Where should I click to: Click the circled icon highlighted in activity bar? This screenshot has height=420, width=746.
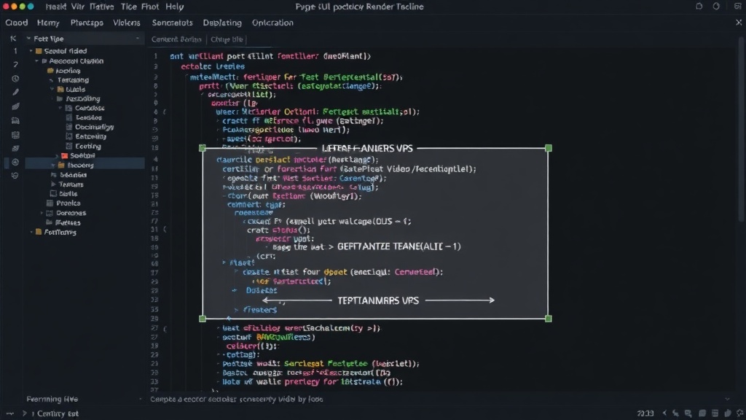(15, 162)
